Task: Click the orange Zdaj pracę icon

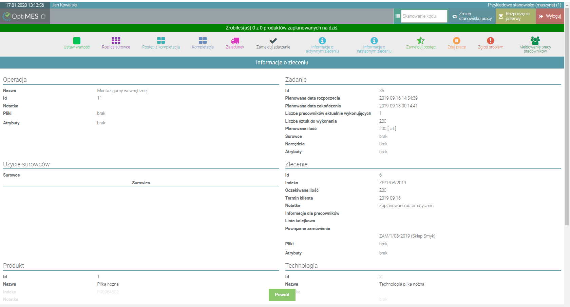Action: pyautogui.click(x=457, y=41)
